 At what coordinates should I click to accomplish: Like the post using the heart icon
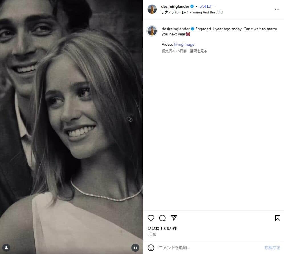tap(151, 218)
